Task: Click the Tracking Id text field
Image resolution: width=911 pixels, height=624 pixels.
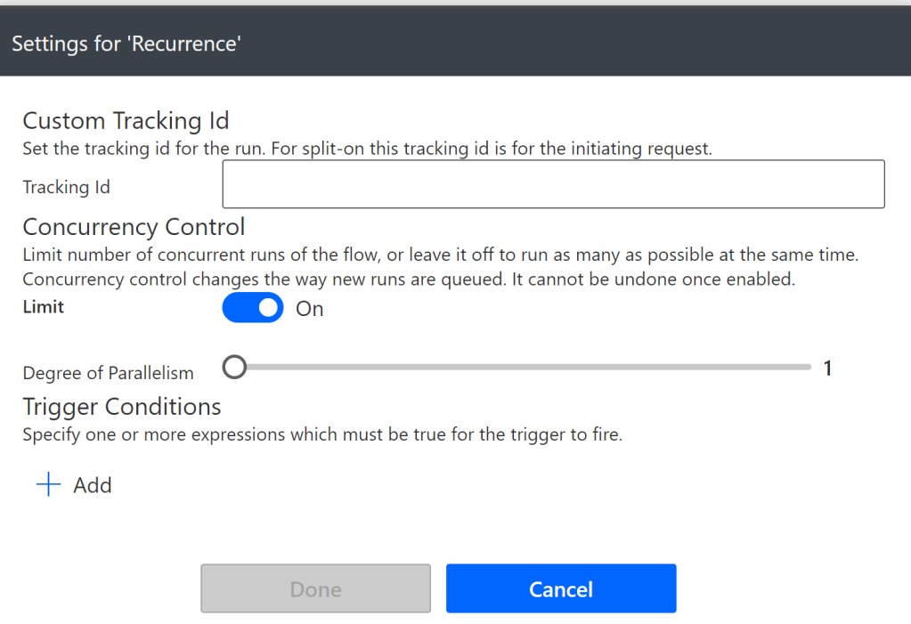Action: (x=552, y=184)
